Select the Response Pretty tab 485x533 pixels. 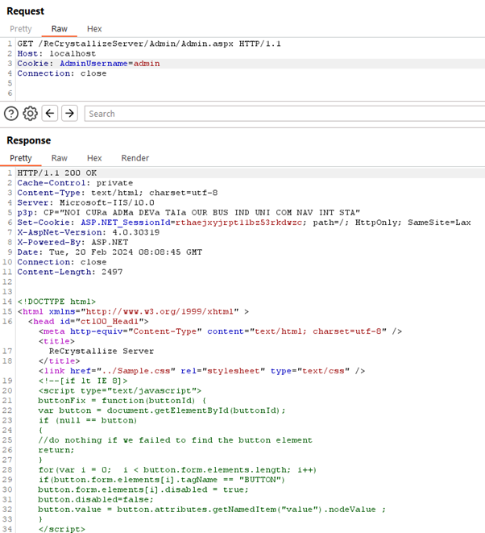20,158
